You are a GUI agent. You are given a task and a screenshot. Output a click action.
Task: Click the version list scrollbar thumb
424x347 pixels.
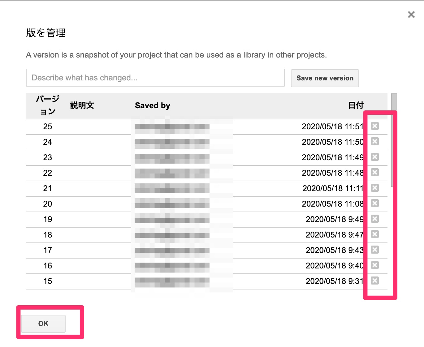point(394,139)
